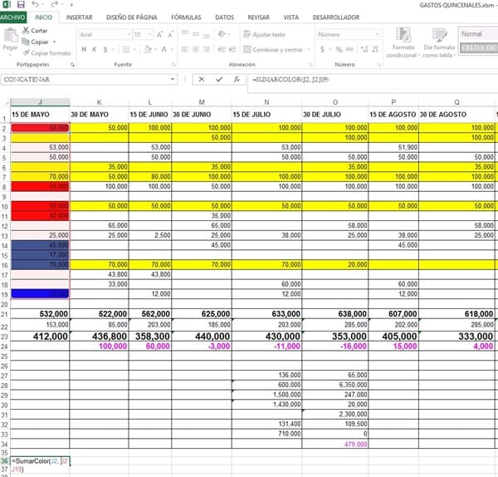Viewport: 498px width, 477px height.
Task: Click the Copiar button
Action: [35, 42]
